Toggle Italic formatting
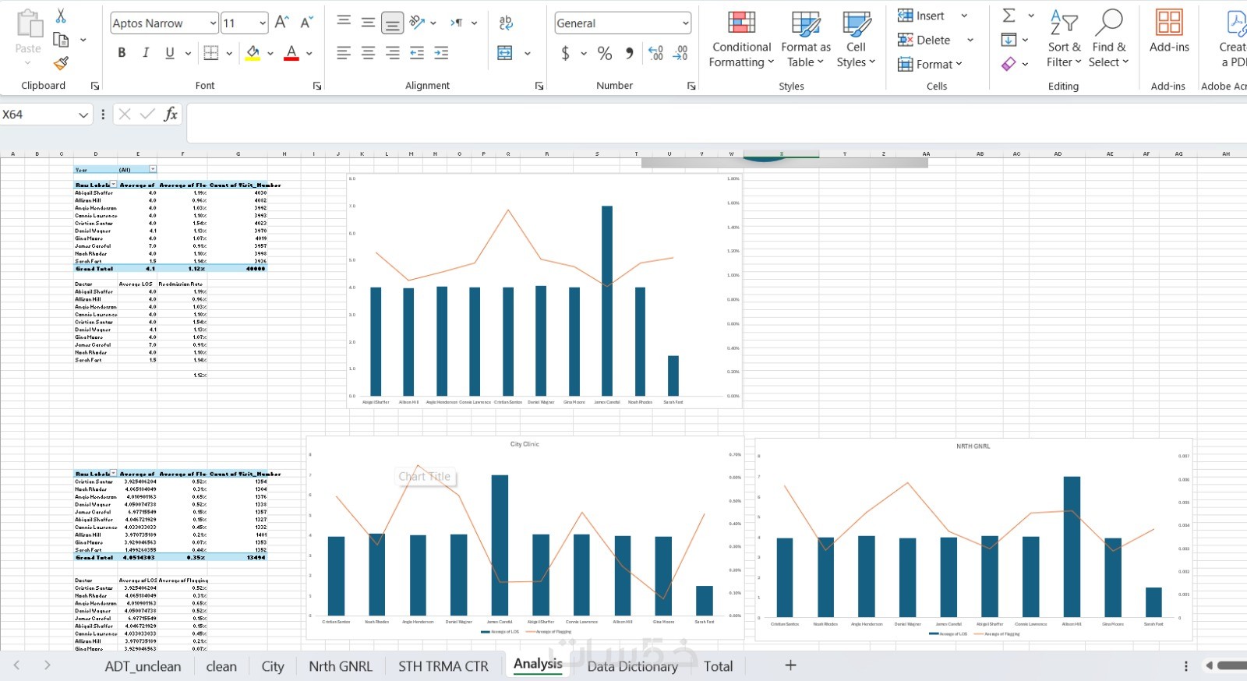Screen dimensions: 1247x681 (x=146, y=53)
